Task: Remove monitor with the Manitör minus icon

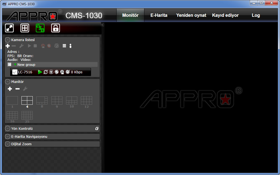Action: coord(18,89)
